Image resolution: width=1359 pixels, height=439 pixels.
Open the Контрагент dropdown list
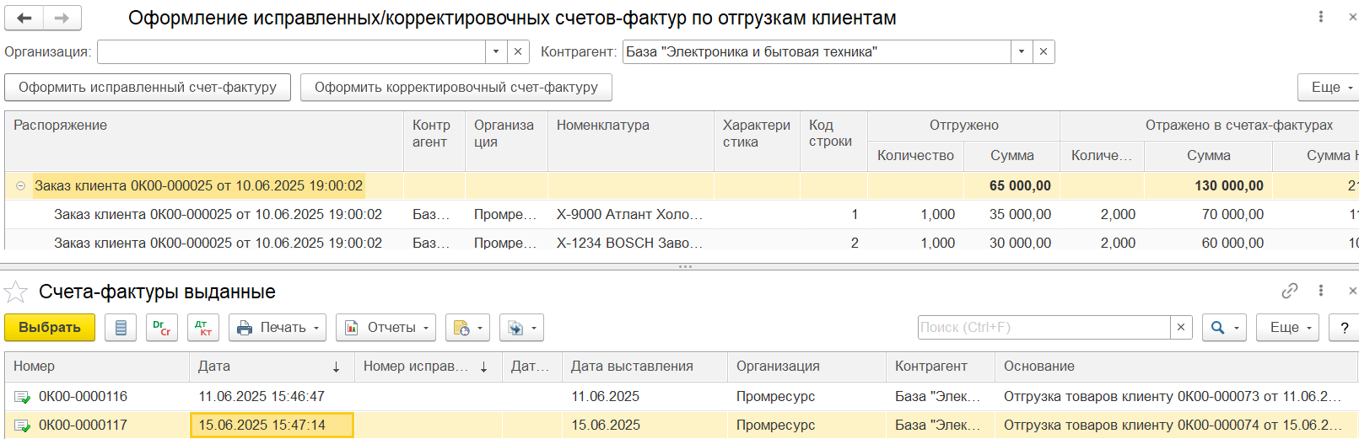[1022, 51]
